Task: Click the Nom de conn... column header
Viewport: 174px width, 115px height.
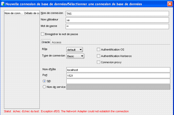Action: pos(14,13)
